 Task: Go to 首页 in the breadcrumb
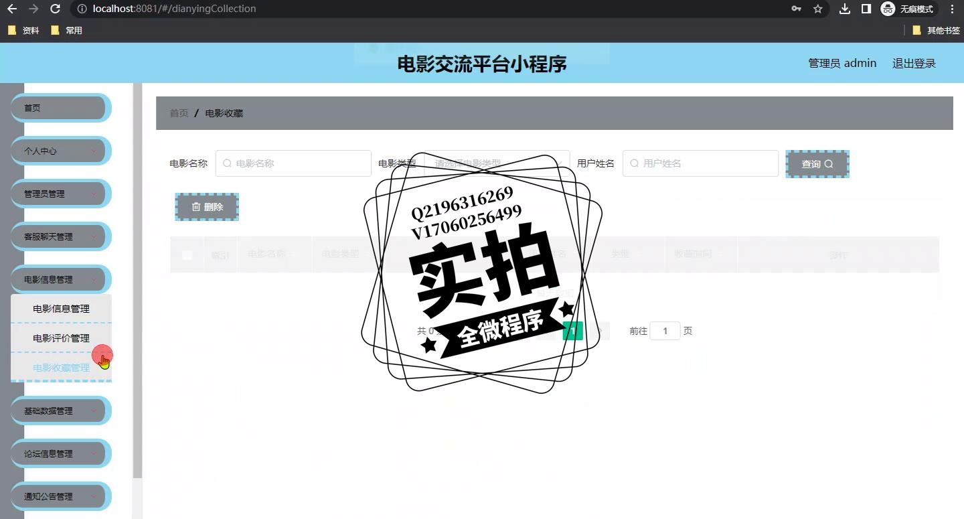point(179,113)
